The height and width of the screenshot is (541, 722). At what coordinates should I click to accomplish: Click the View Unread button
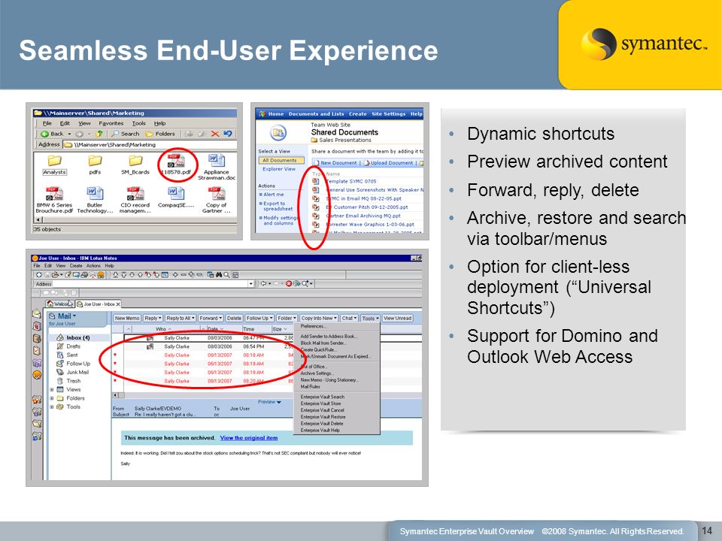point(398,319)
